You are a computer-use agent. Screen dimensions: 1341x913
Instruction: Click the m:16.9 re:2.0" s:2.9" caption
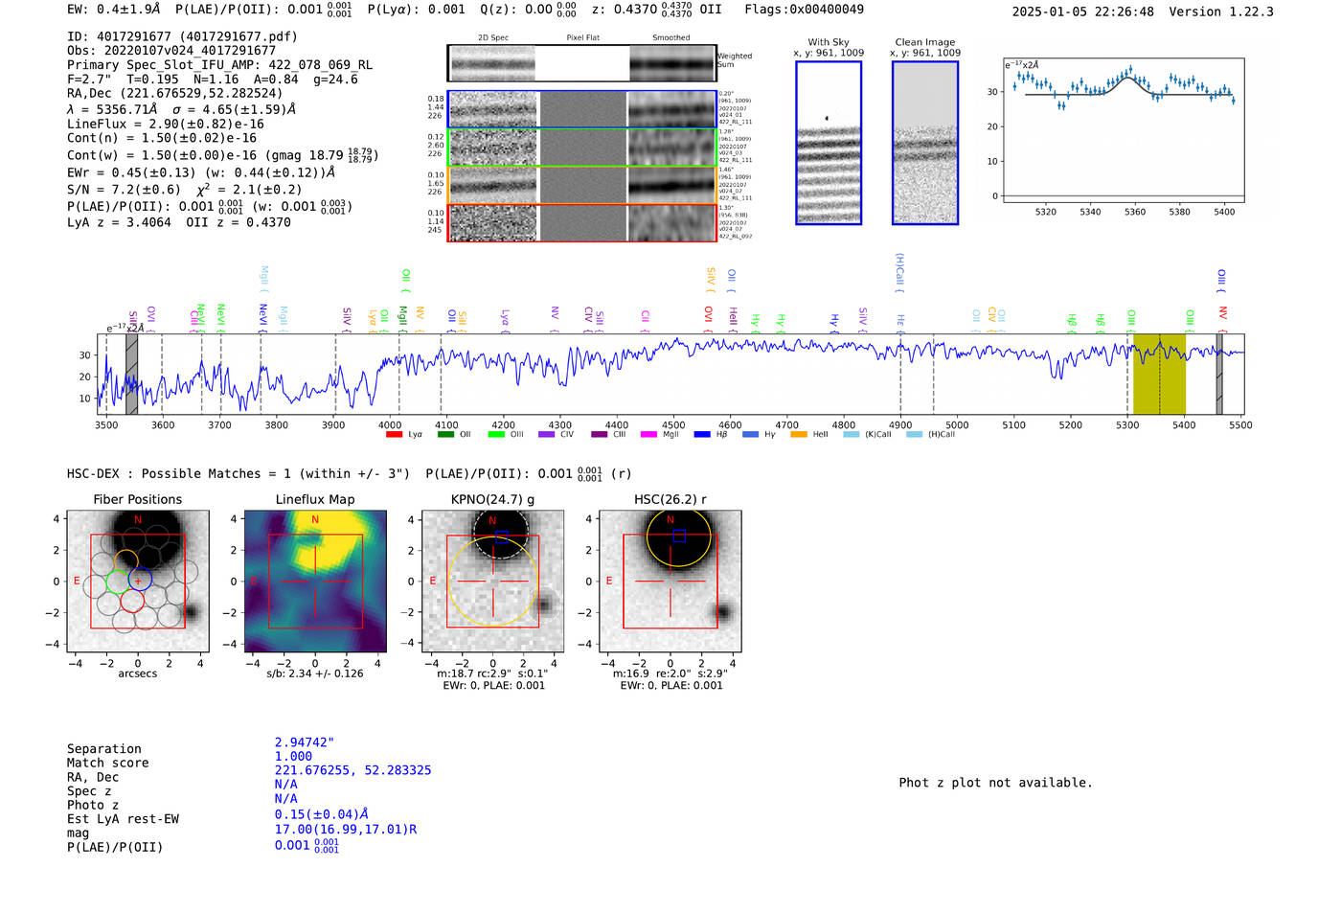click(670, 673)
